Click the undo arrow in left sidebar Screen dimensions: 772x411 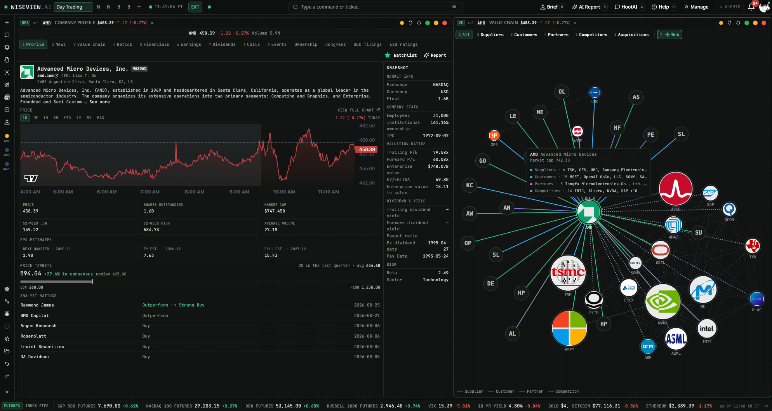(7, 364)
